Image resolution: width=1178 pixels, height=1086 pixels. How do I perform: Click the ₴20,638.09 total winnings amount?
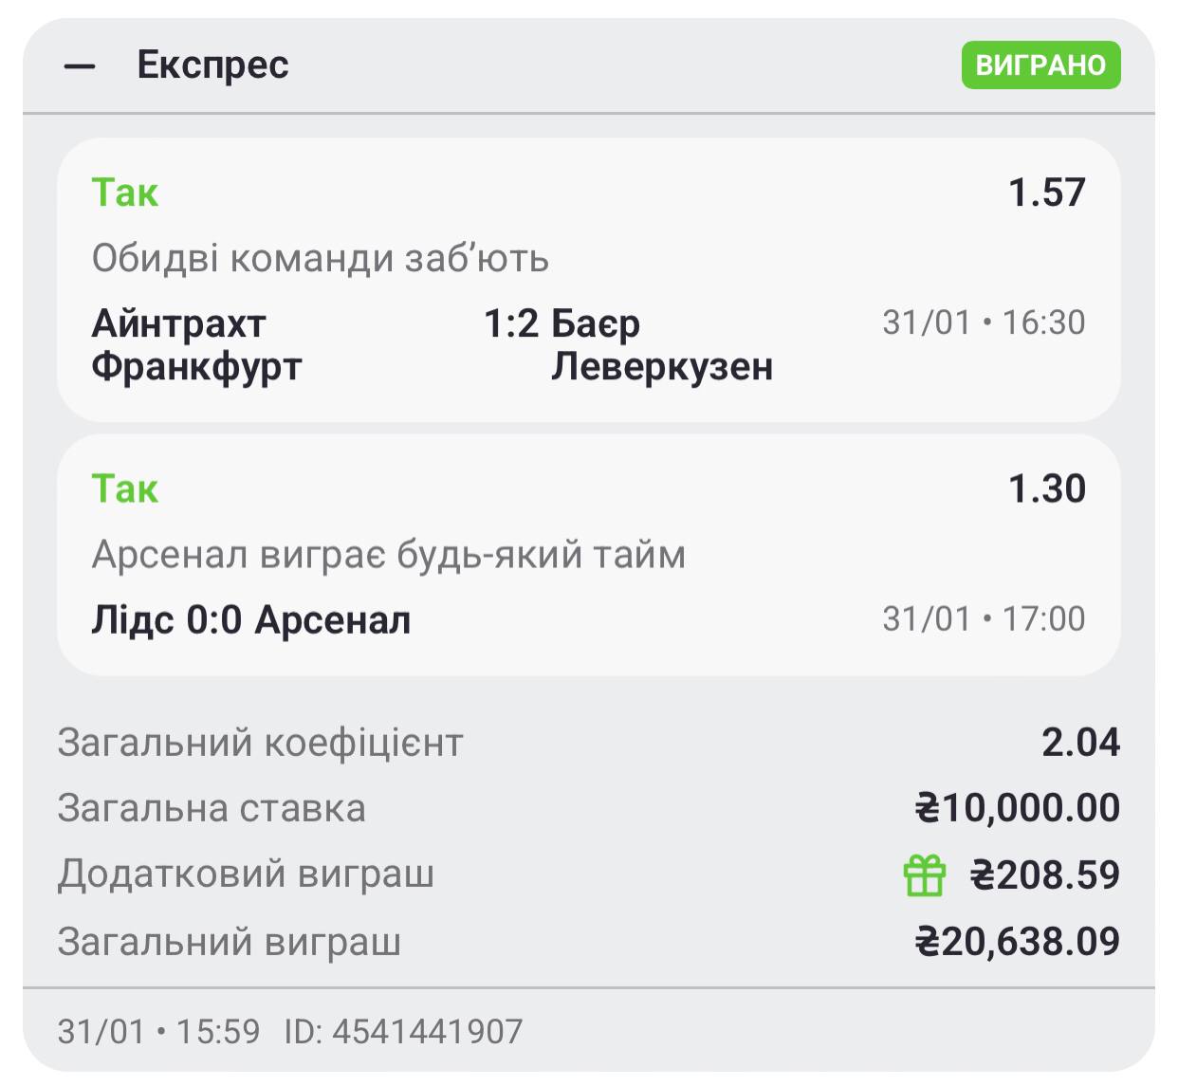(1017, 941)
